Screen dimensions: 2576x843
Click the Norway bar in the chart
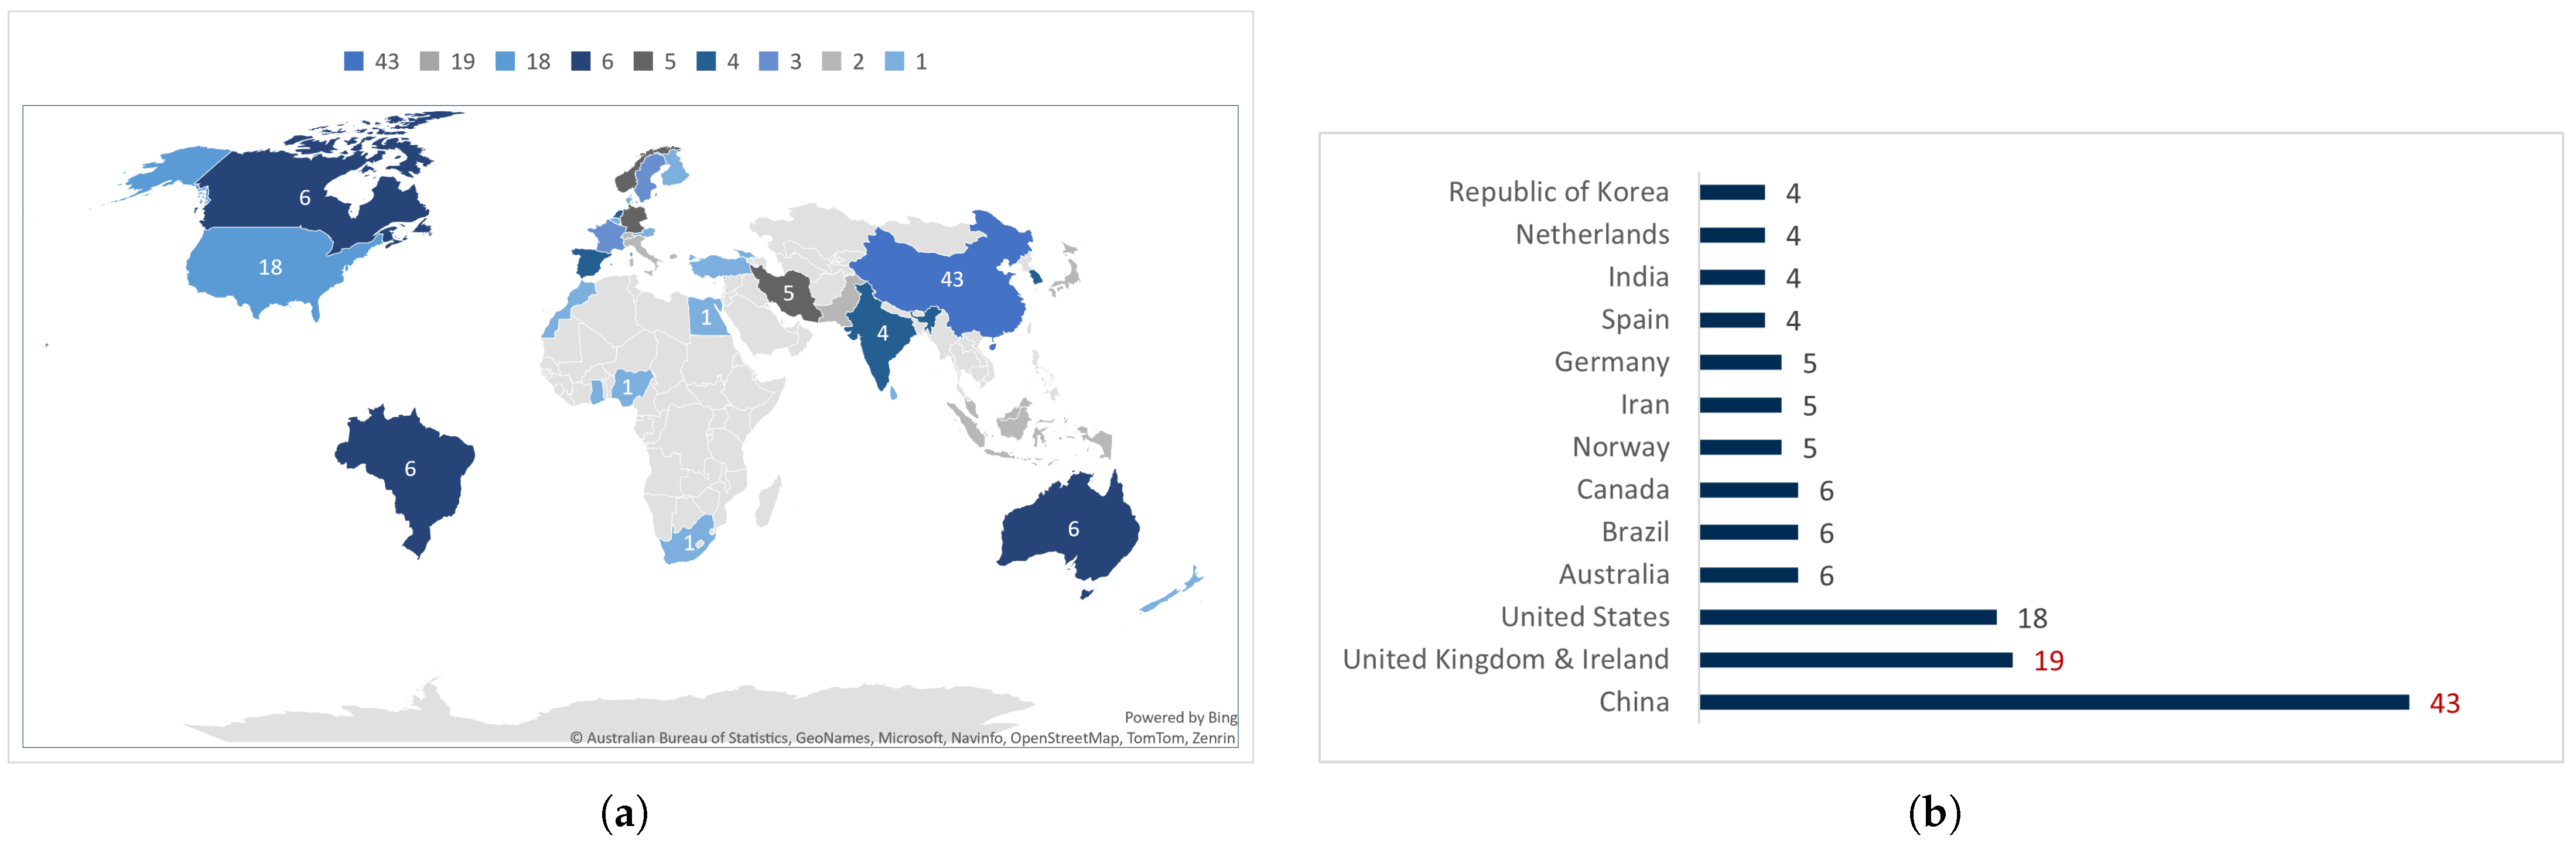click(1740, 447)
